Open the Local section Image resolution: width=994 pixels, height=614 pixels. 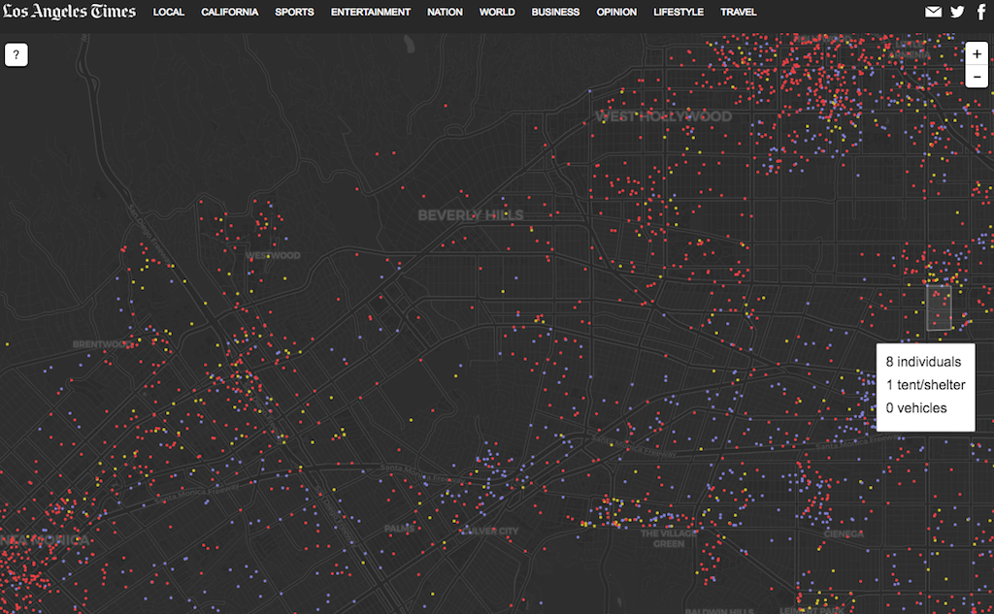(x=169, y=13)
